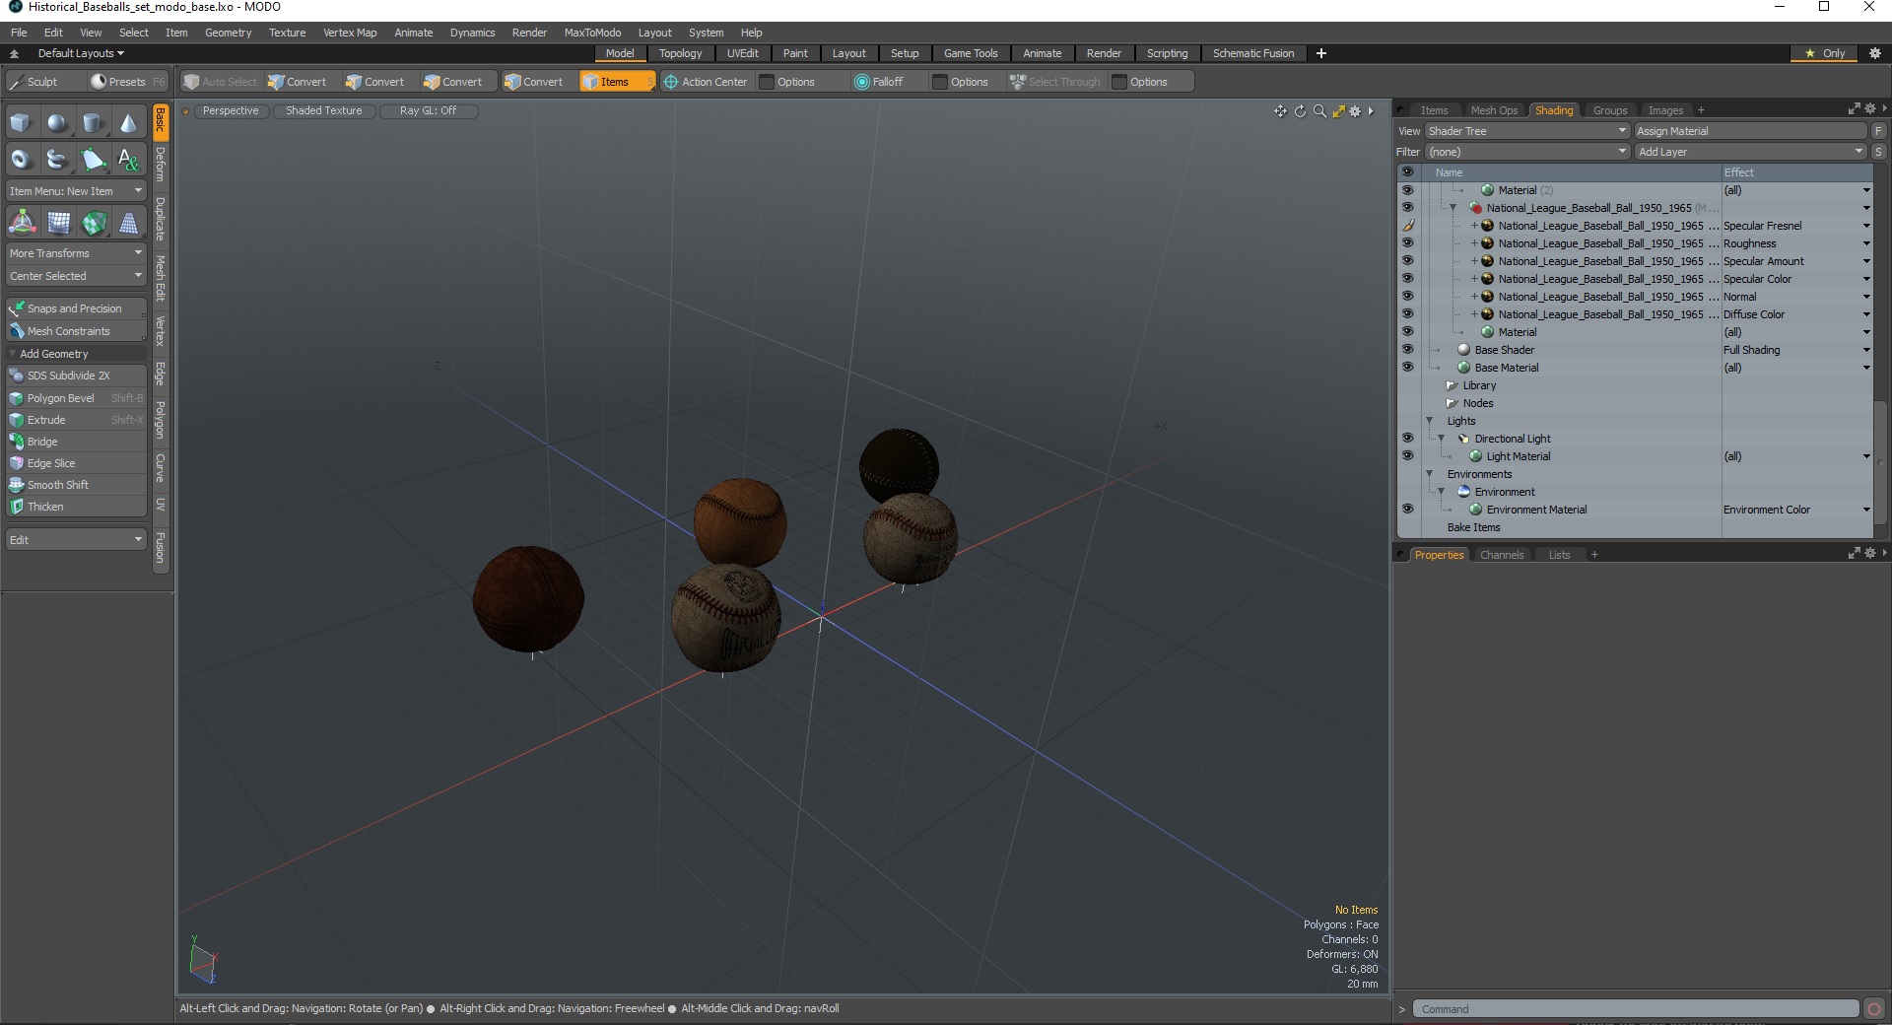Click the S button next to Add Layer
1892x1025 pixels.
click(x=1878, y=152)
